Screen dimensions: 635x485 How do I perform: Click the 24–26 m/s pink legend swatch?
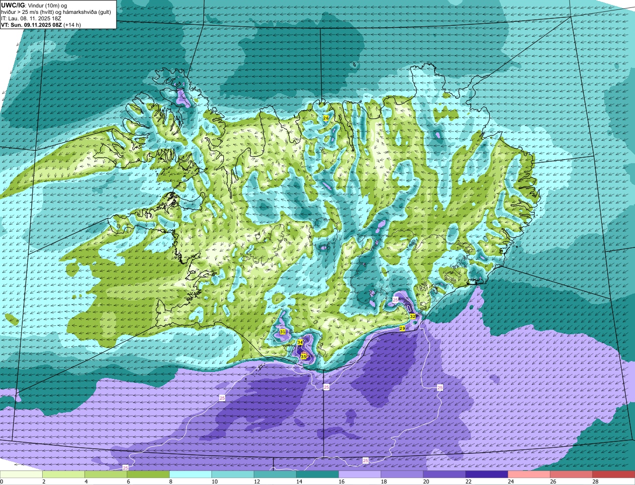point(529,475)
